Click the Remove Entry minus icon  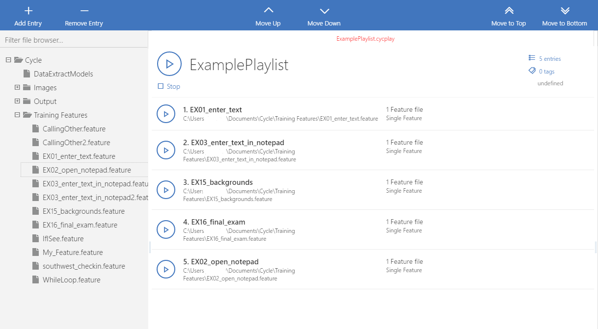point(83,10)
